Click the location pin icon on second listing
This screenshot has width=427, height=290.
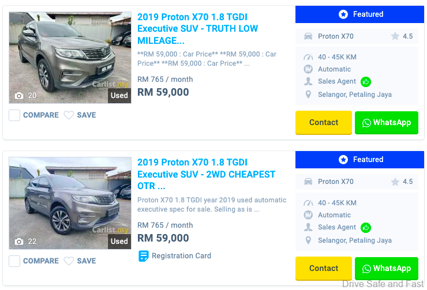308,240
